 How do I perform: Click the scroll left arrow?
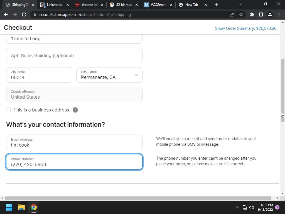tap(2, 198)
